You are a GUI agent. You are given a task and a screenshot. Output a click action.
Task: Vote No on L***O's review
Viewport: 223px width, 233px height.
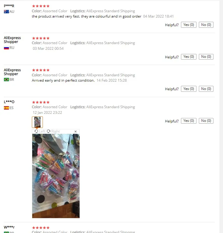[206, 121]
